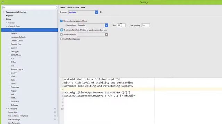Open RegExp color settings

coord(14,91)
